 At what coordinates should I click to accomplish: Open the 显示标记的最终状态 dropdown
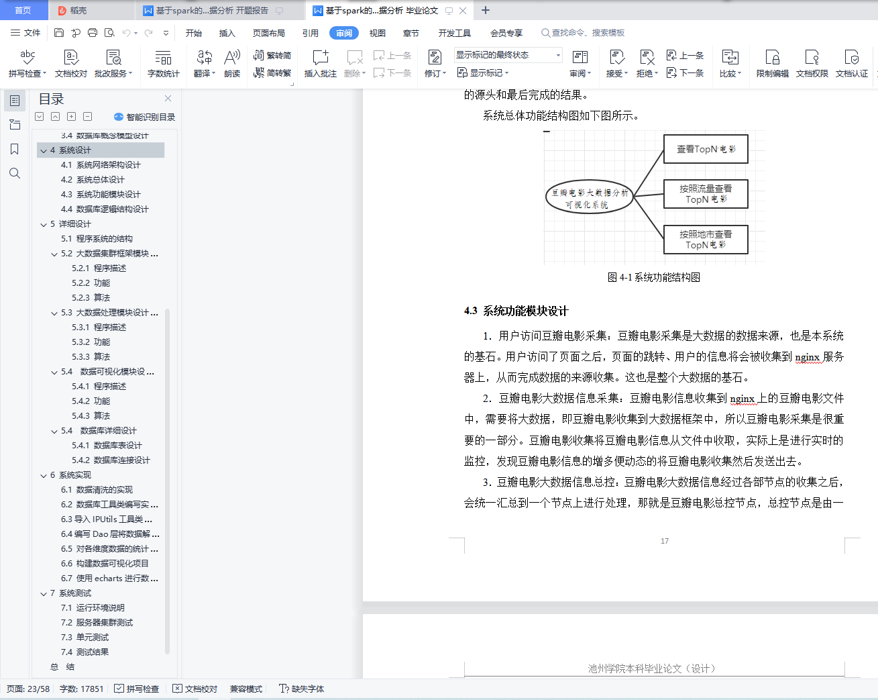click(x=508, y=55)
